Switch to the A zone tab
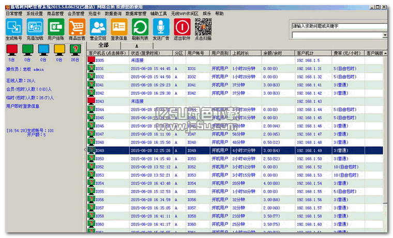 coord(137,46)
